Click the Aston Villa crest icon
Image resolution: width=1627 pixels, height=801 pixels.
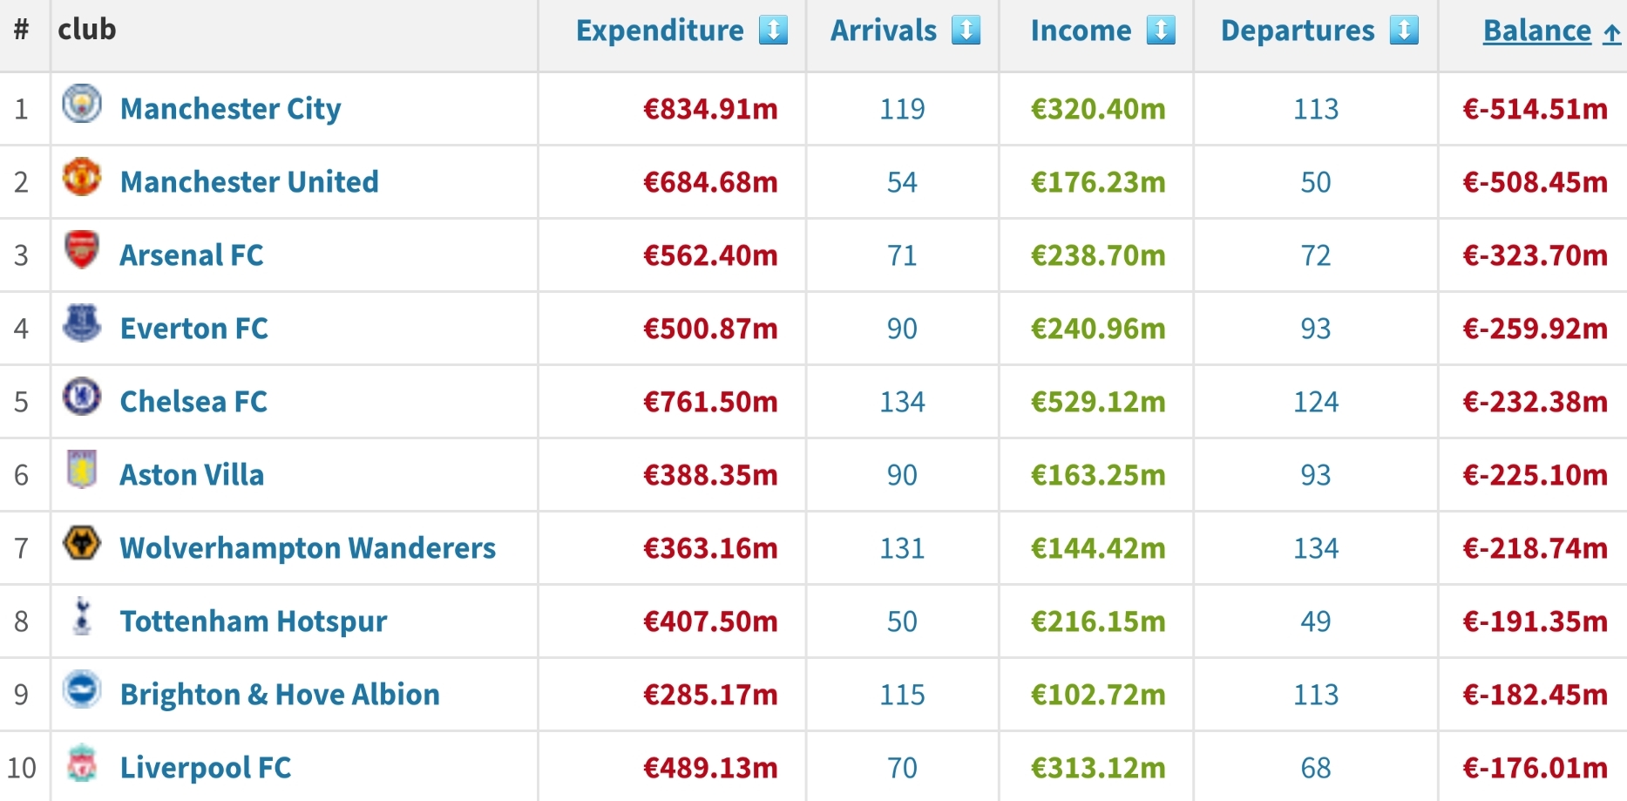[82, 470]
